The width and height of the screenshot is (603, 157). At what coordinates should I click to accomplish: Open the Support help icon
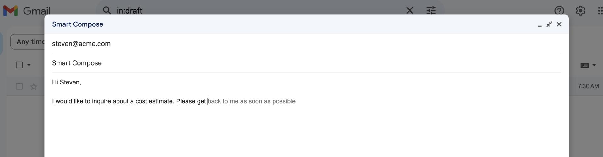559,11
